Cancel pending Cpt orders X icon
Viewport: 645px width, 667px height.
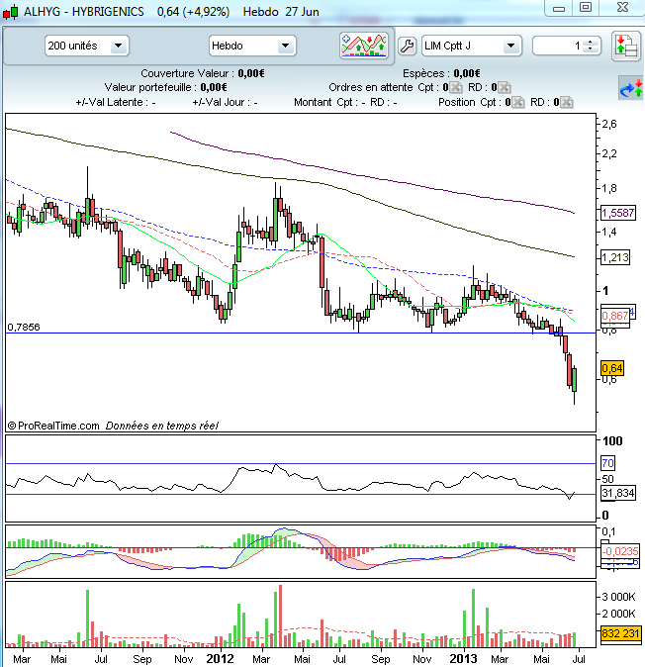point(455,88)
